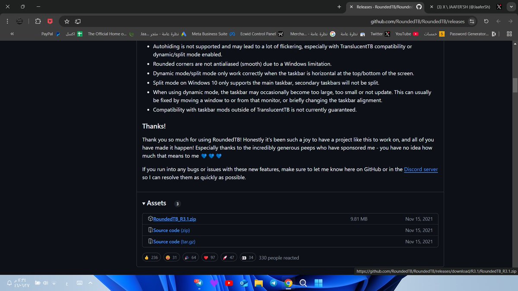This screenshot has width=518, height=291.
Task: Open the taskbar clock and date
Action: [22, 283]
